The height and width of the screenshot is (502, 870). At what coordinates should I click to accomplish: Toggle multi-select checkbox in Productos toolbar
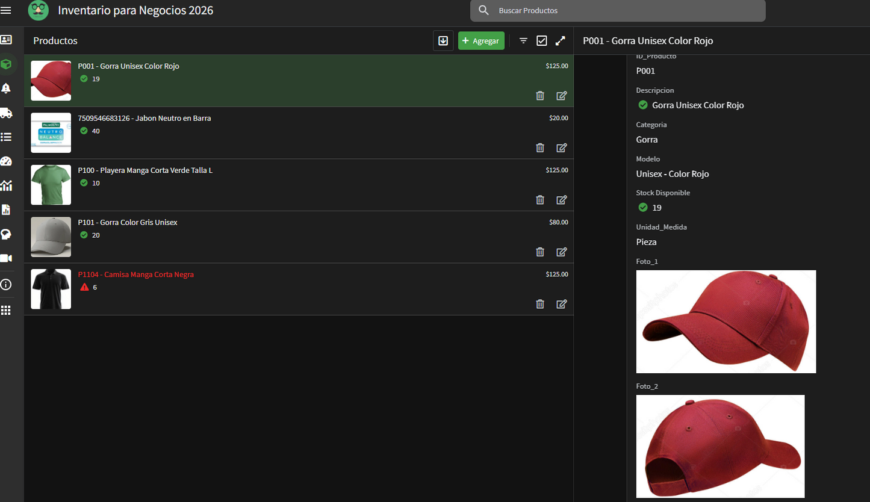coord(542,41)
